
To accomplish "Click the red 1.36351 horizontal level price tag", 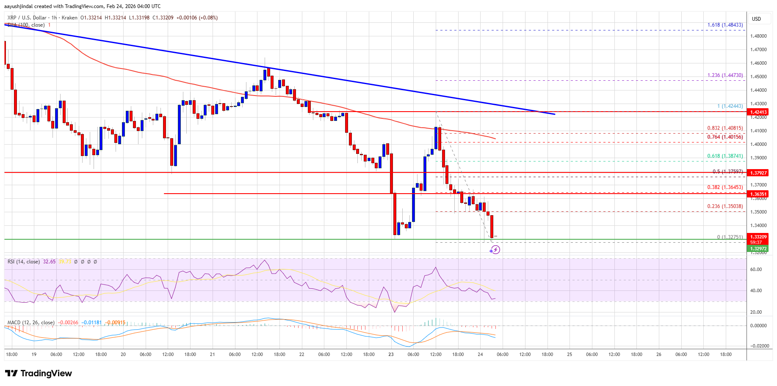I will (x=758, y=194).
